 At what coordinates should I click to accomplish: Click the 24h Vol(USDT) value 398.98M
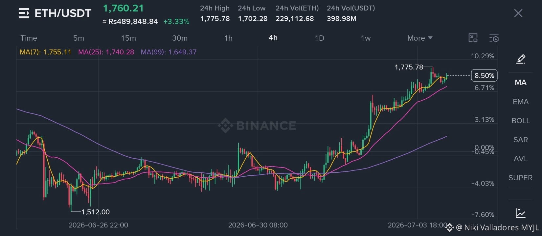pyautogui.click(x=342, y=19)
